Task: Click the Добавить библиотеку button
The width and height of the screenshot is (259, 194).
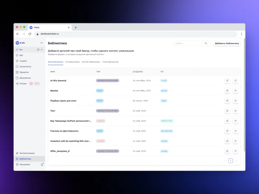Action: pyautogui.click(x=227, y=43)
